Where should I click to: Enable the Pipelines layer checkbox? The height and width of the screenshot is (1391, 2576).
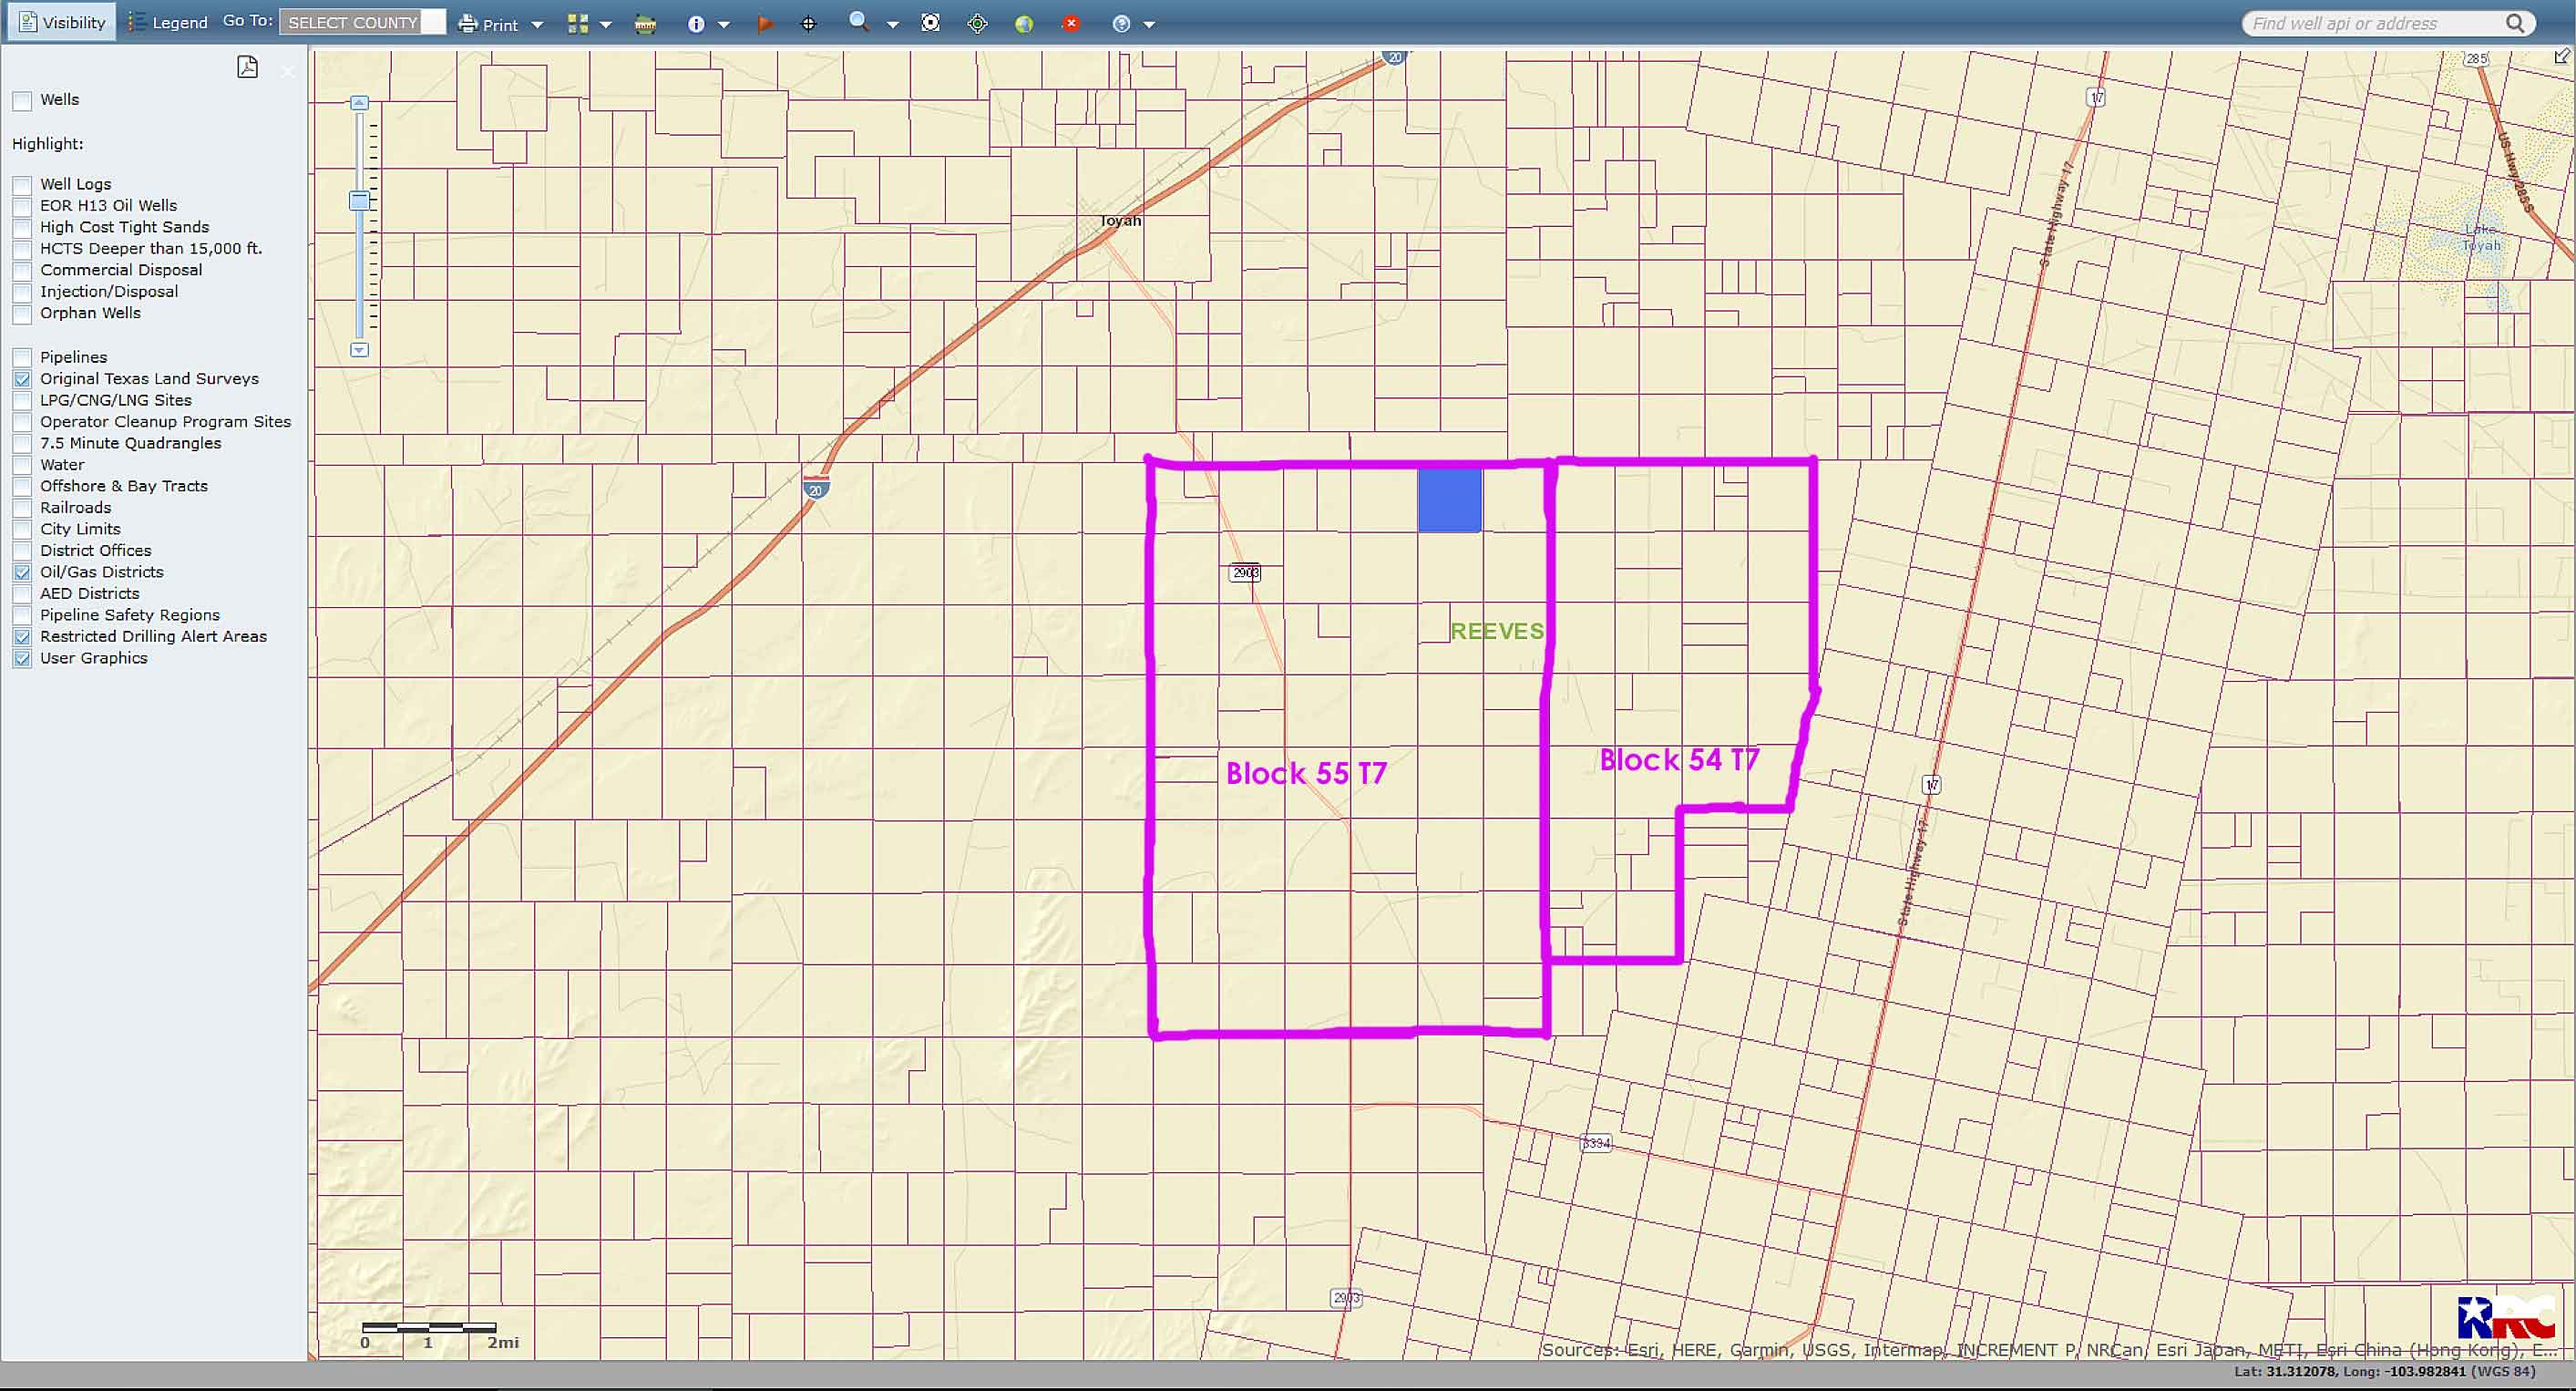coord(22,358)
